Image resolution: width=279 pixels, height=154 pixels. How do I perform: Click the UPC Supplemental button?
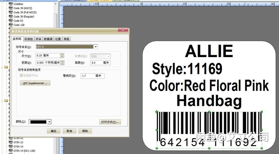pyautogui.click(x=35, y=83)
